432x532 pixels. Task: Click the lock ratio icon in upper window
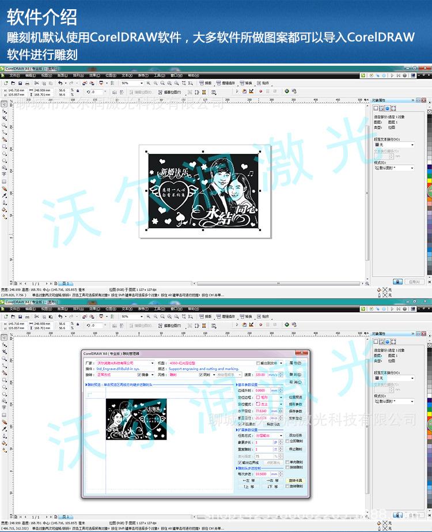(78, 91)
